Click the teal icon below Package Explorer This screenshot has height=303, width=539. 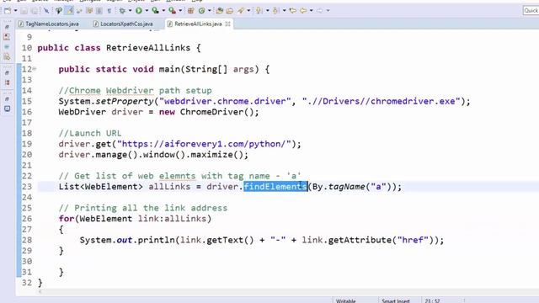(x=7, y=47)
